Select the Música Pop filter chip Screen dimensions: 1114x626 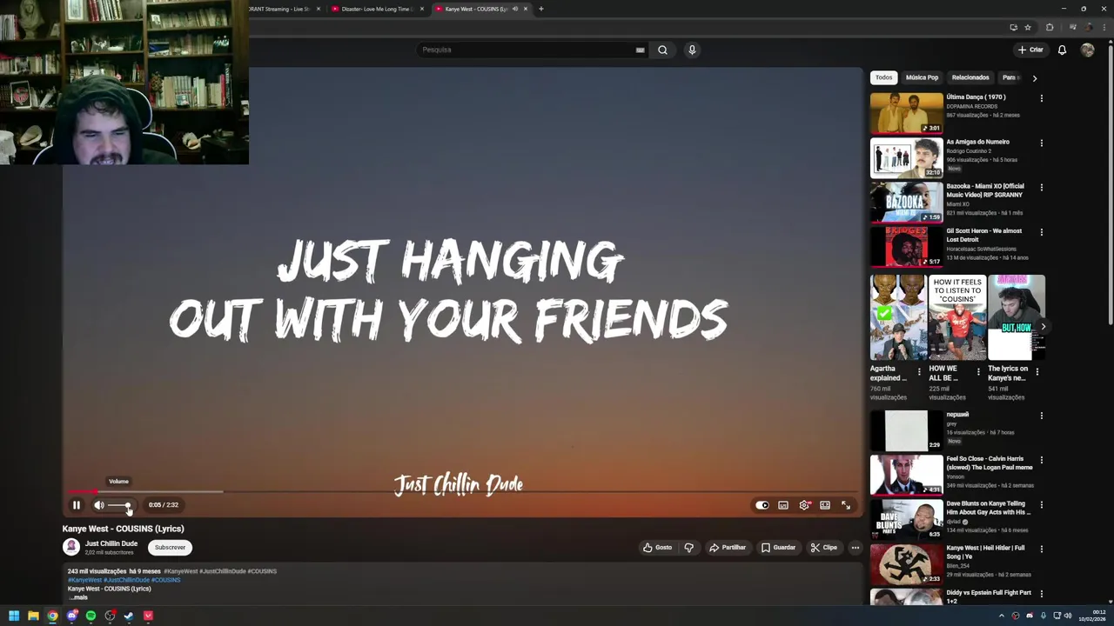click(922, 77)
